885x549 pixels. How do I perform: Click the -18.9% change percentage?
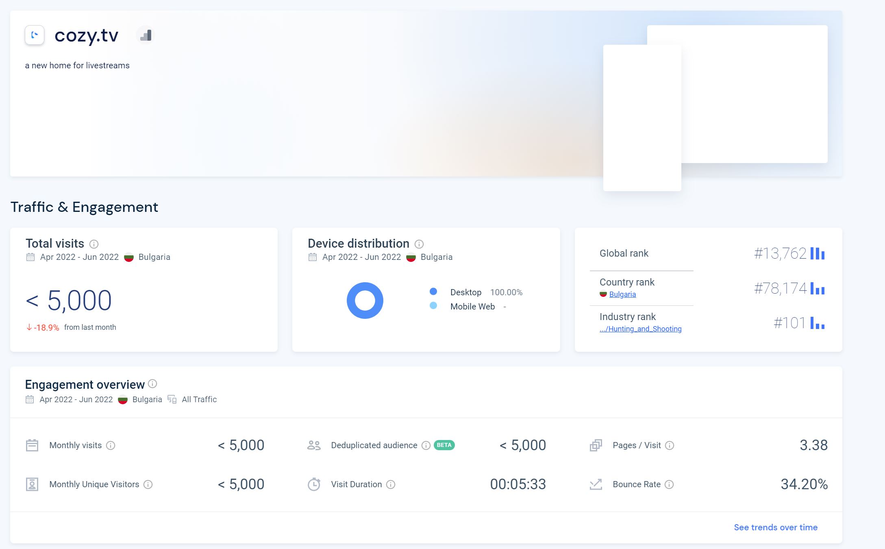[x=47, y=327]
